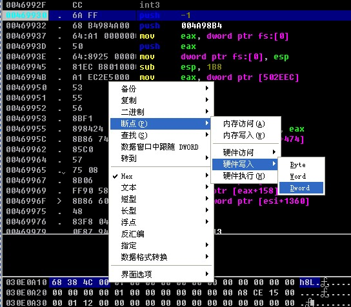This screenshot has height=307, width=351.
Task: Open the 硬件访问 hardware access submenu
Action: (246, 152)
